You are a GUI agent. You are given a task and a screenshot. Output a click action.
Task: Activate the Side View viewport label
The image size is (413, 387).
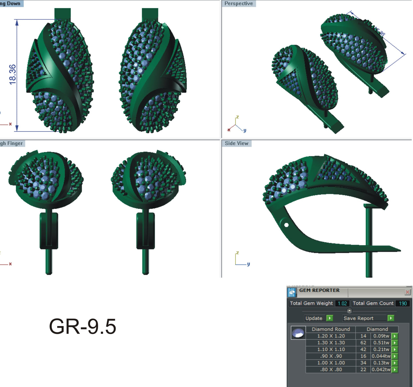237,143
